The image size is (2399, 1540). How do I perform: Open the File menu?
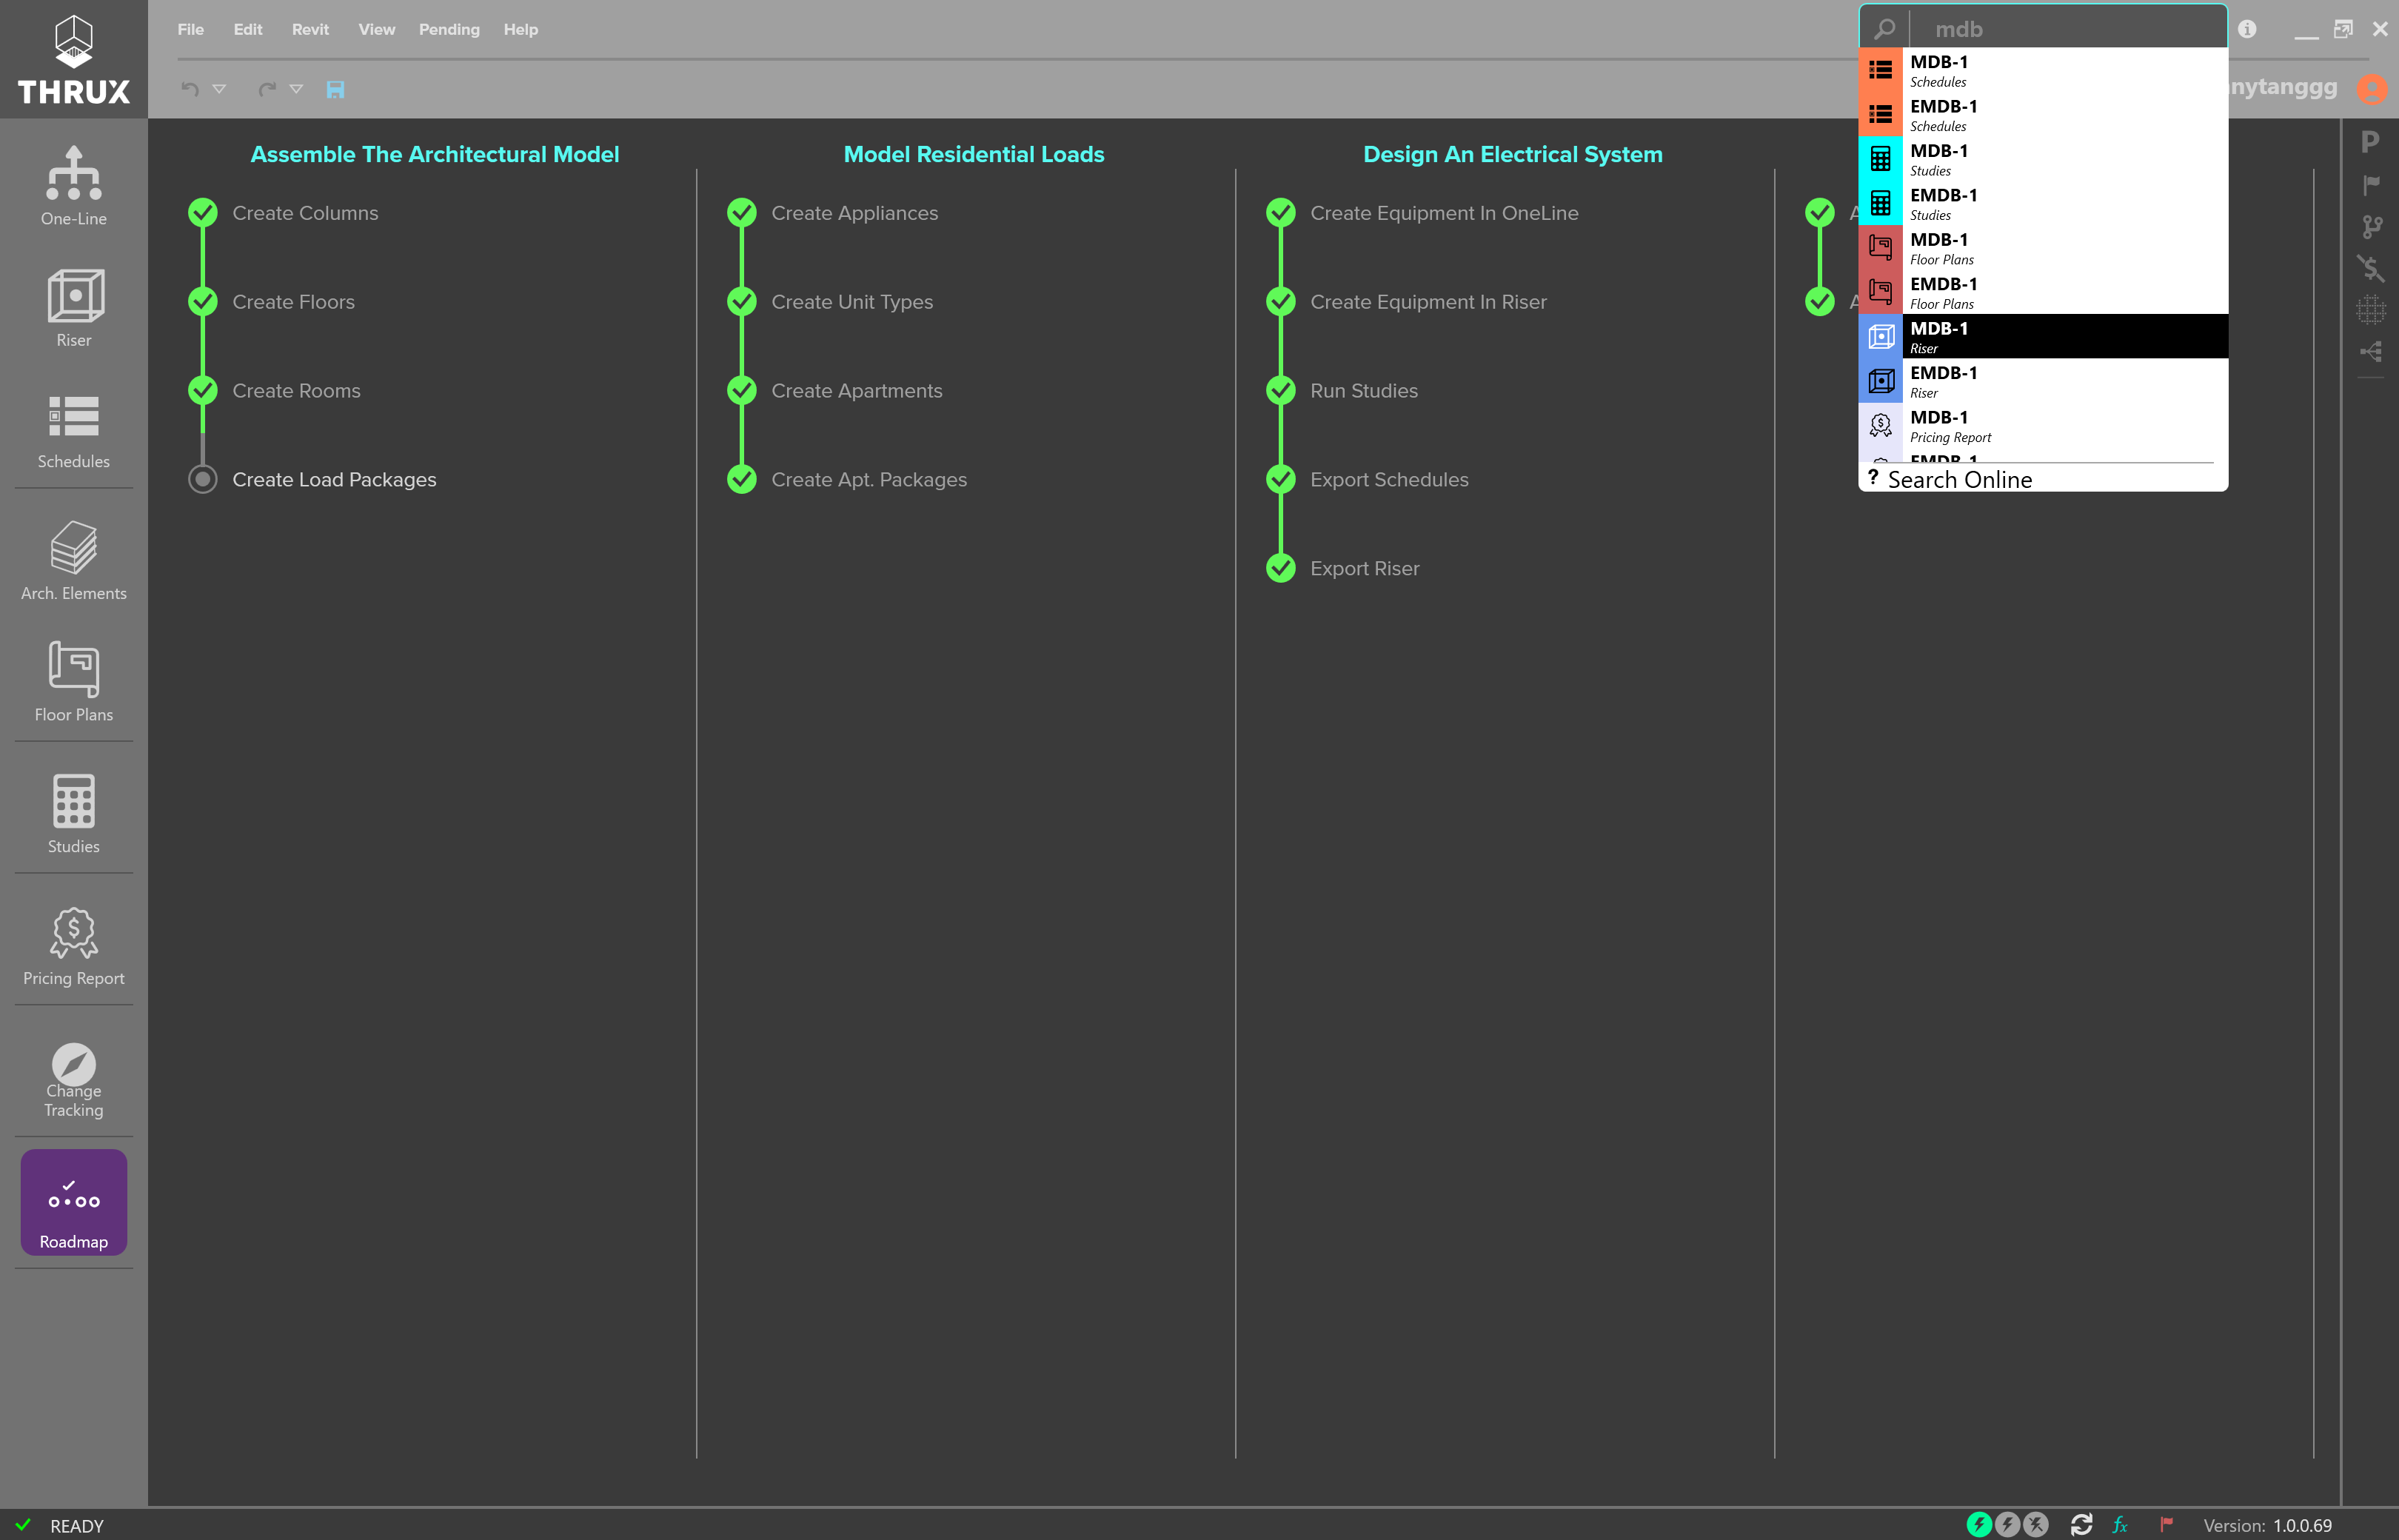click(x=191, y=29)
